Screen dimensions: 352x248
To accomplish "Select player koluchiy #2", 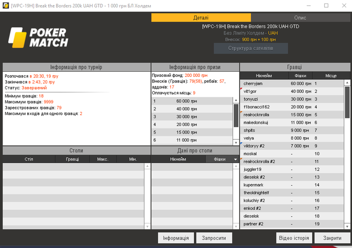I will pos(292,200).
